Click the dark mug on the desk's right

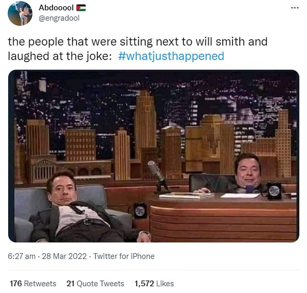274,190
